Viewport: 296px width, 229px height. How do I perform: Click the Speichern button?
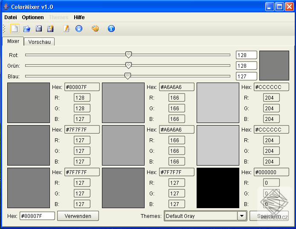point(269,216)
